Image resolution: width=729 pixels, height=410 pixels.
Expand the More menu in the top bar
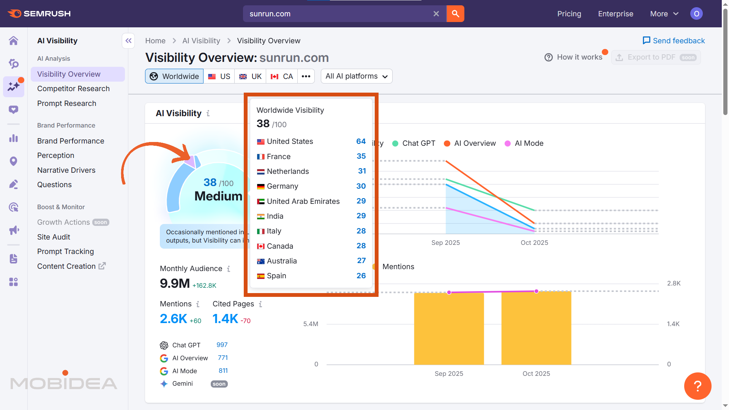tap(663, 14)
